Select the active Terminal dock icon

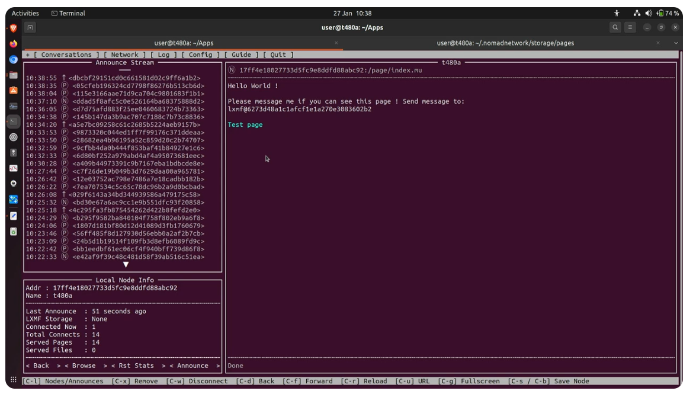tap(14, 121)
